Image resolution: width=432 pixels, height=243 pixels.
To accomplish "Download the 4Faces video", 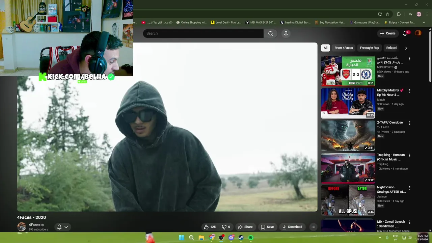I will click(292, 227).
